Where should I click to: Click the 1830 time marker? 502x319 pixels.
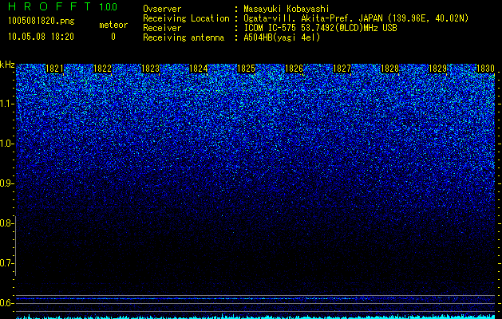click(485, 69)
